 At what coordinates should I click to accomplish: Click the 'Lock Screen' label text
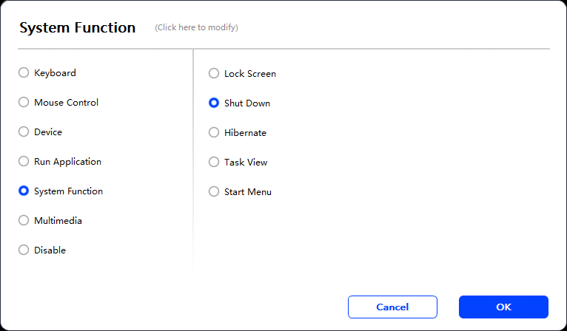coord(250,74)
